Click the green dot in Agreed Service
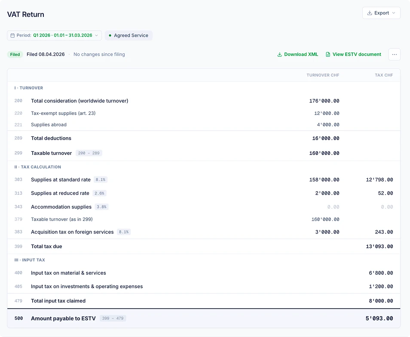410x337 pixels. (110, 35)
